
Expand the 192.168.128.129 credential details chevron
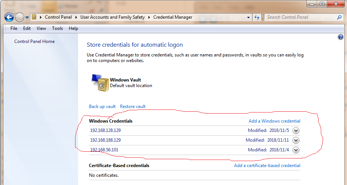(296, 130)
